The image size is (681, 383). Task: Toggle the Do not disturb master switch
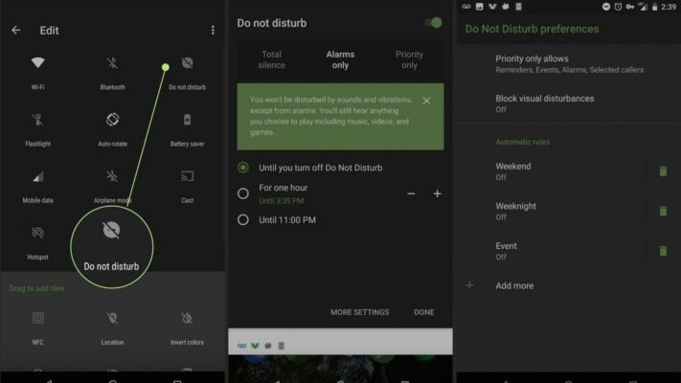(x=434, y=23)
